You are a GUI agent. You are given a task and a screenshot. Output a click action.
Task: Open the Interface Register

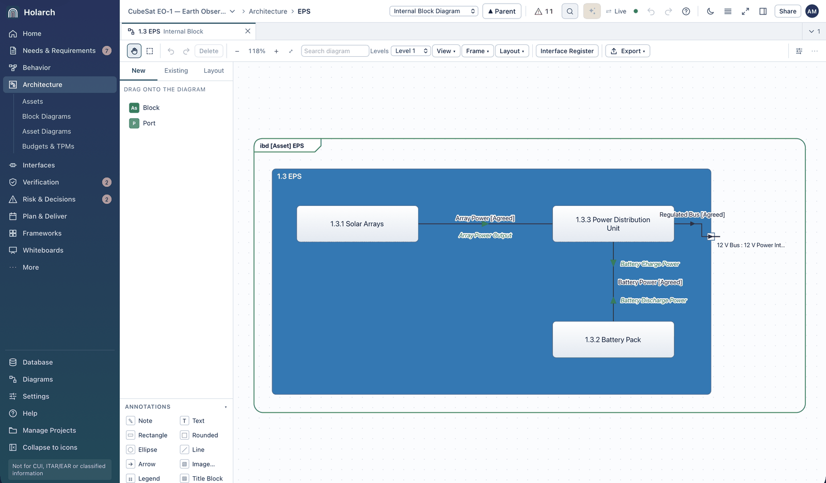(x=567, y=51)
